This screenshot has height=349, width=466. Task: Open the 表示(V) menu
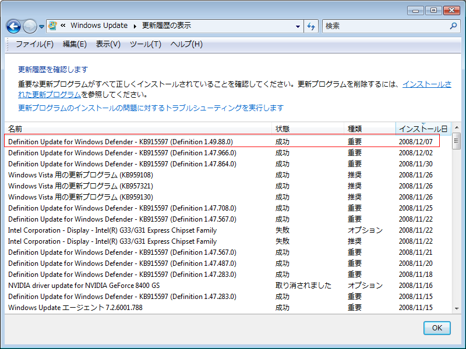click(x=108, y=44)
